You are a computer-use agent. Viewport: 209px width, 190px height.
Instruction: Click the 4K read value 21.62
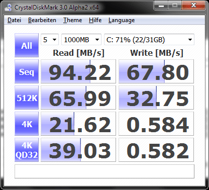[78, 124]
